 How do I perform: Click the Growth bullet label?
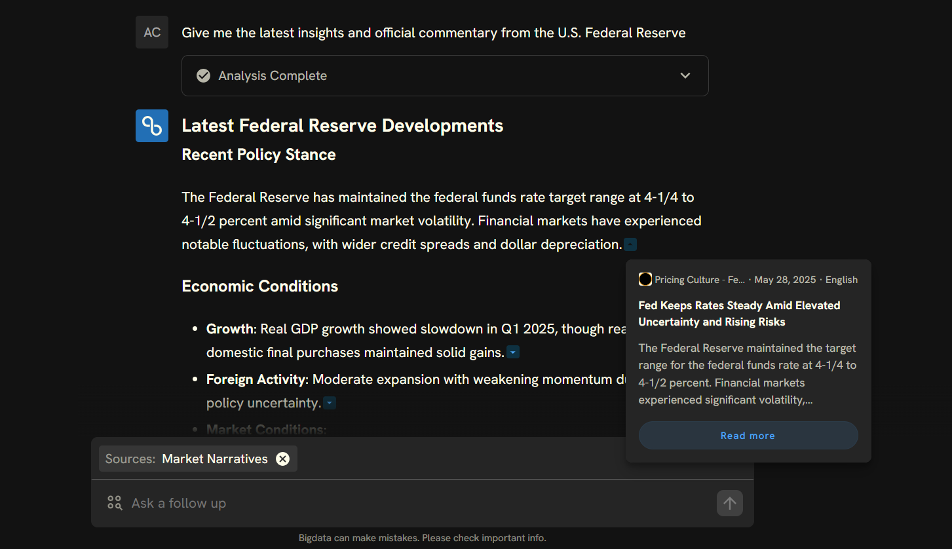[x=230, y=329]
